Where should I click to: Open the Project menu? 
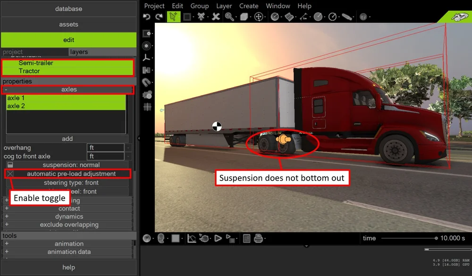click(x=154, y=6)
